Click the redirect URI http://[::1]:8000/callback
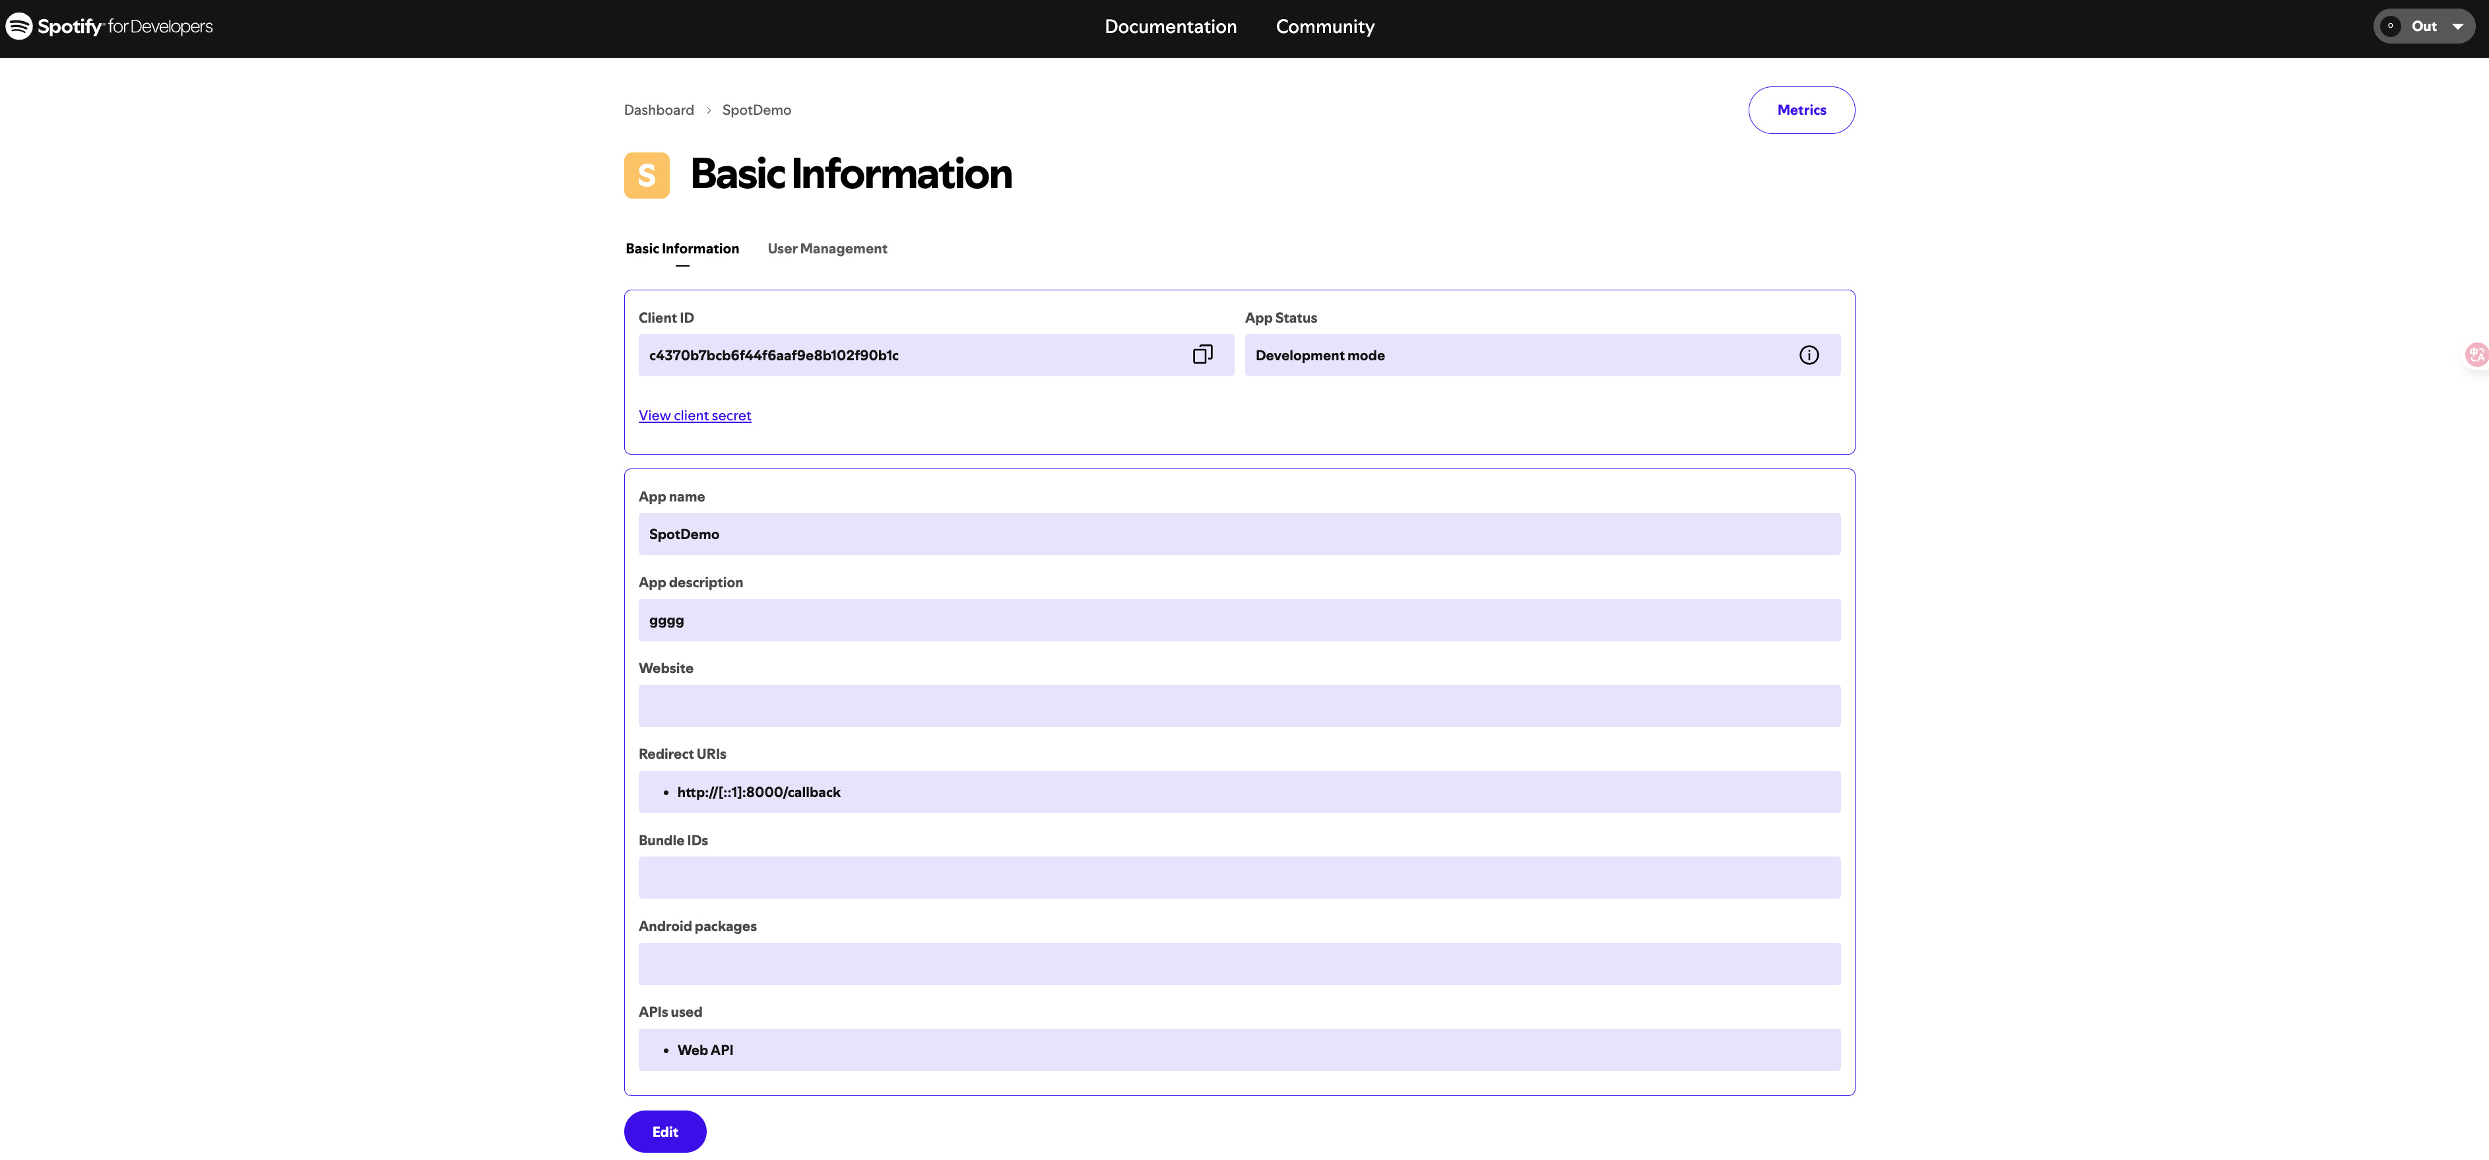Viewport: 2489px width, 1160px height. pyautogui.click(x=758, y=792)
